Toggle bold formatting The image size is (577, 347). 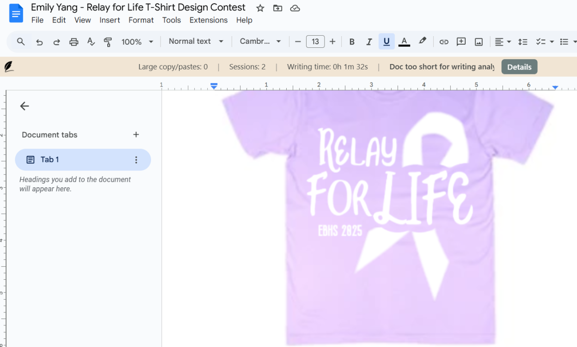[x=352, y=42]
